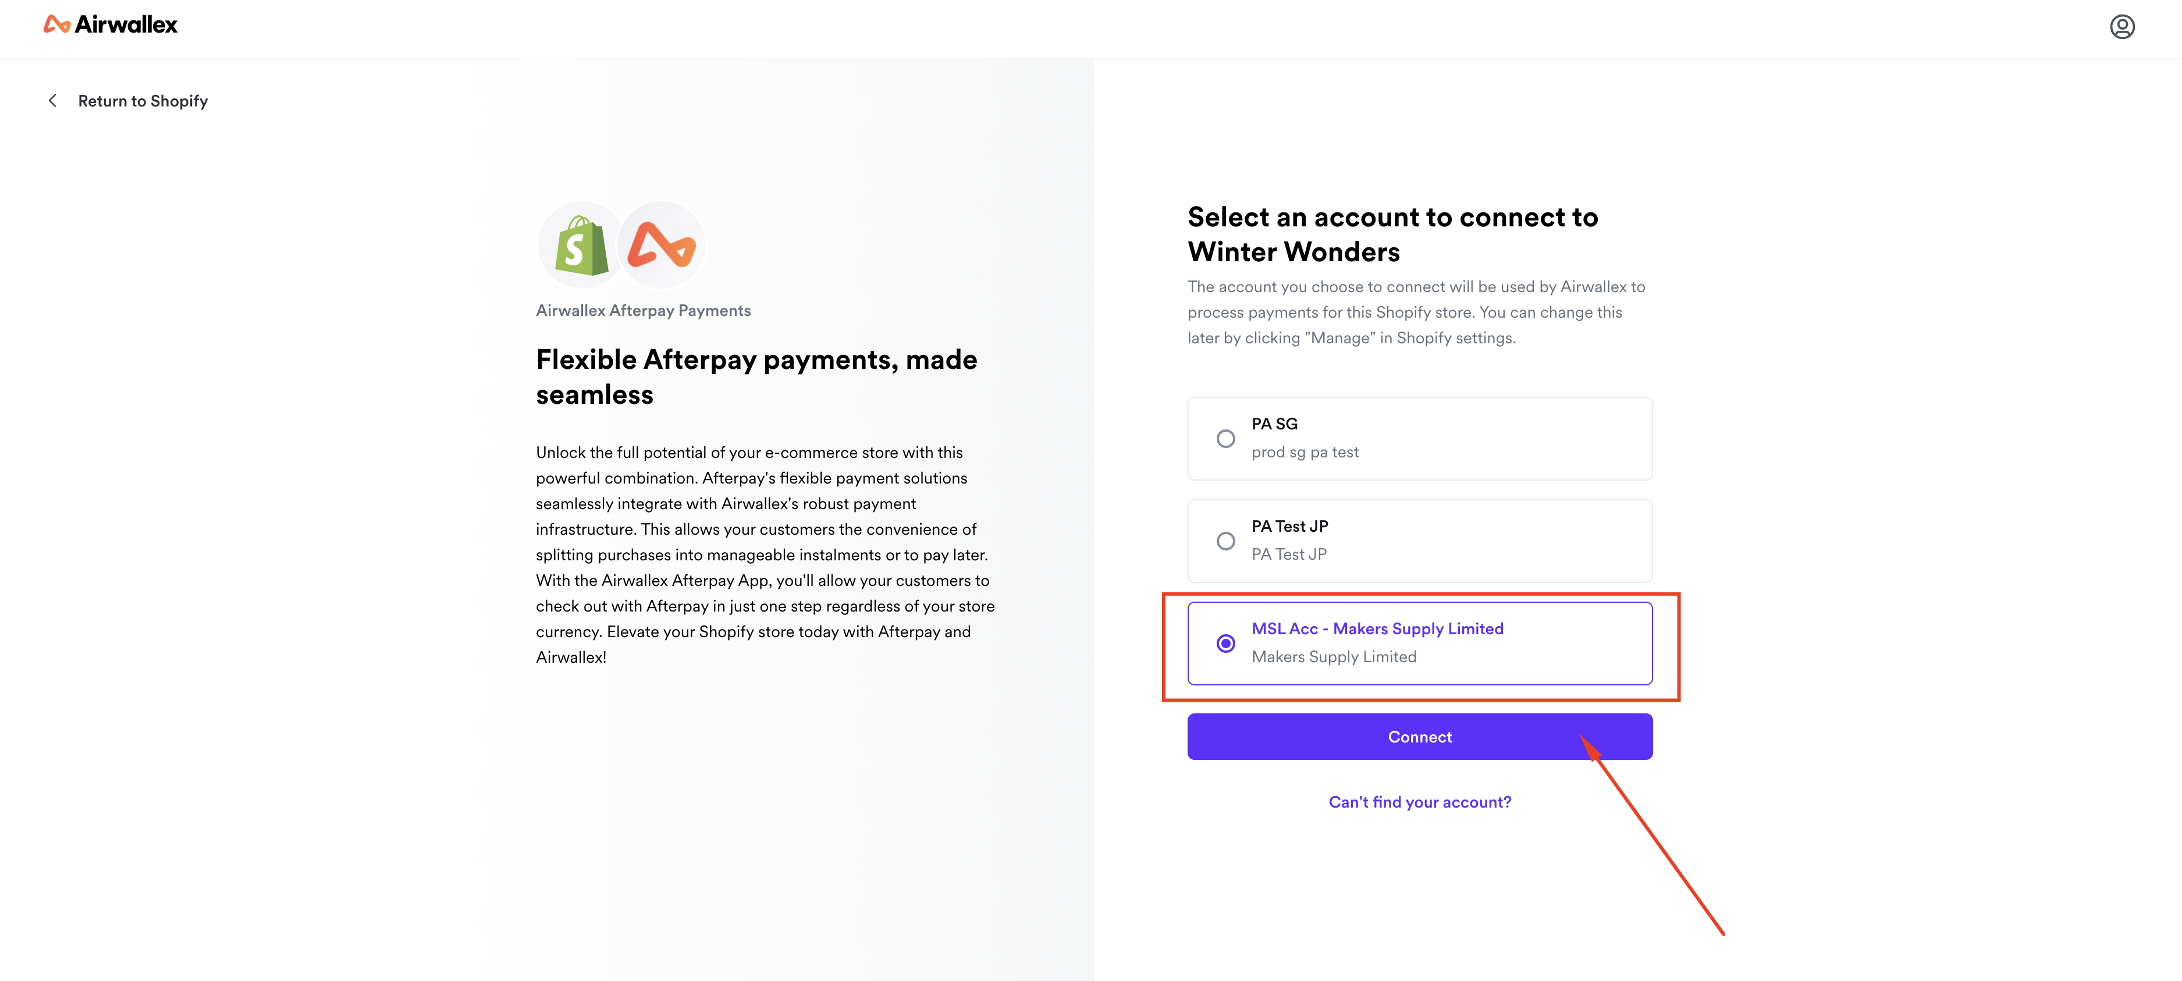Image resolution: width=2182 pixels, height=981 pixels.
Task: Select the PA SG account
Action: 1225,438
